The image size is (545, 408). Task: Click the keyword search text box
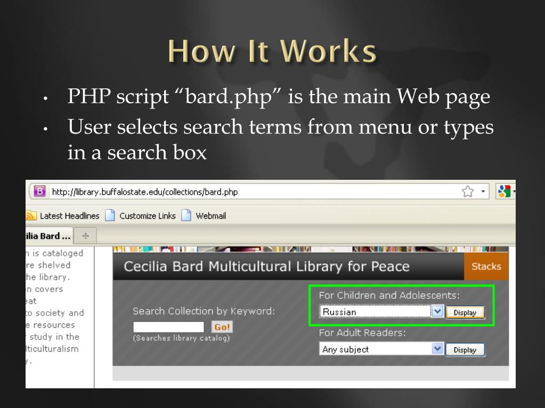(x=168, y=327)
